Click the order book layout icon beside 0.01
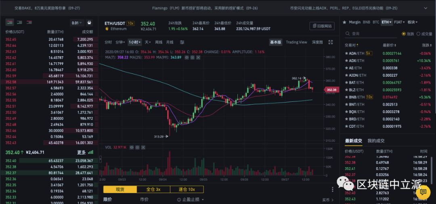Viewport: 436px width, 204px height. (89, 23)
